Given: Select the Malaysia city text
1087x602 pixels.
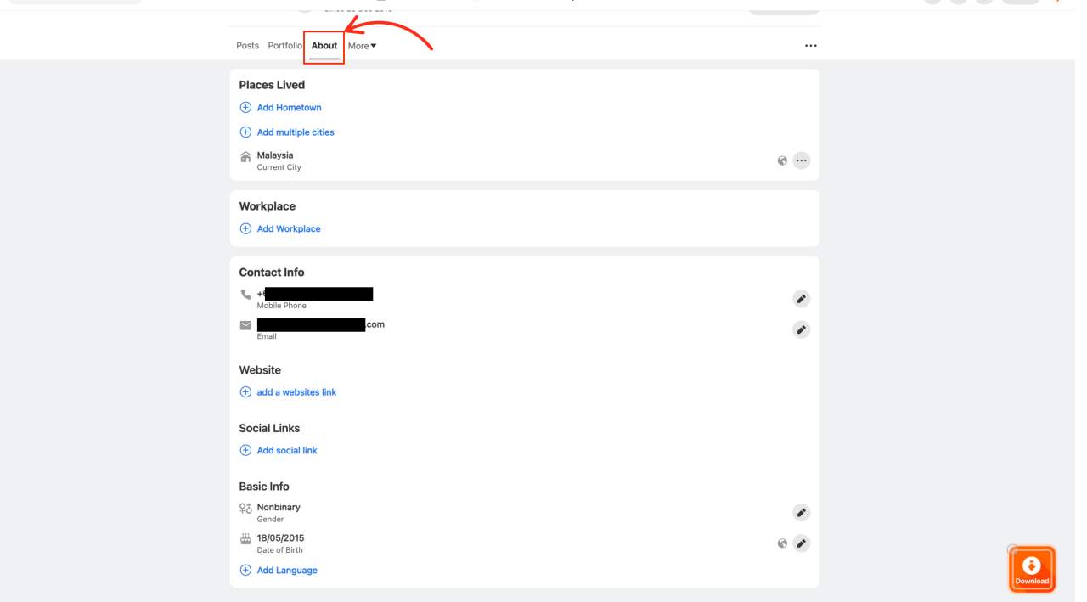Looking at the screenshot, I should (x=275, y=155).
